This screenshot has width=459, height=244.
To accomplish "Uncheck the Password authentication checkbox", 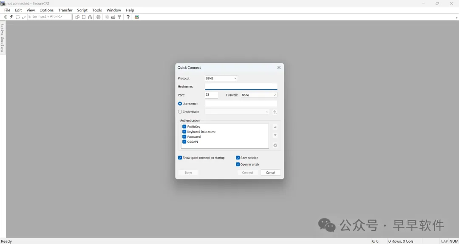I will [x=184, y=136].
